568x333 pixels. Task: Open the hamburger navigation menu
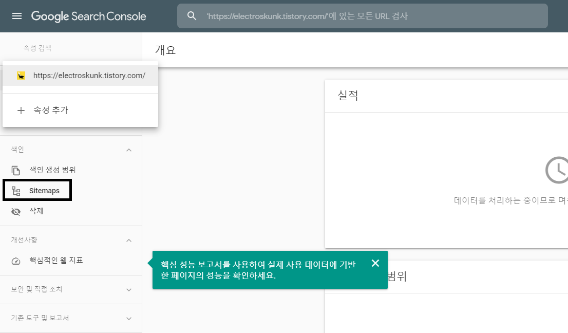pyautogui.click(x=17, y=16)
